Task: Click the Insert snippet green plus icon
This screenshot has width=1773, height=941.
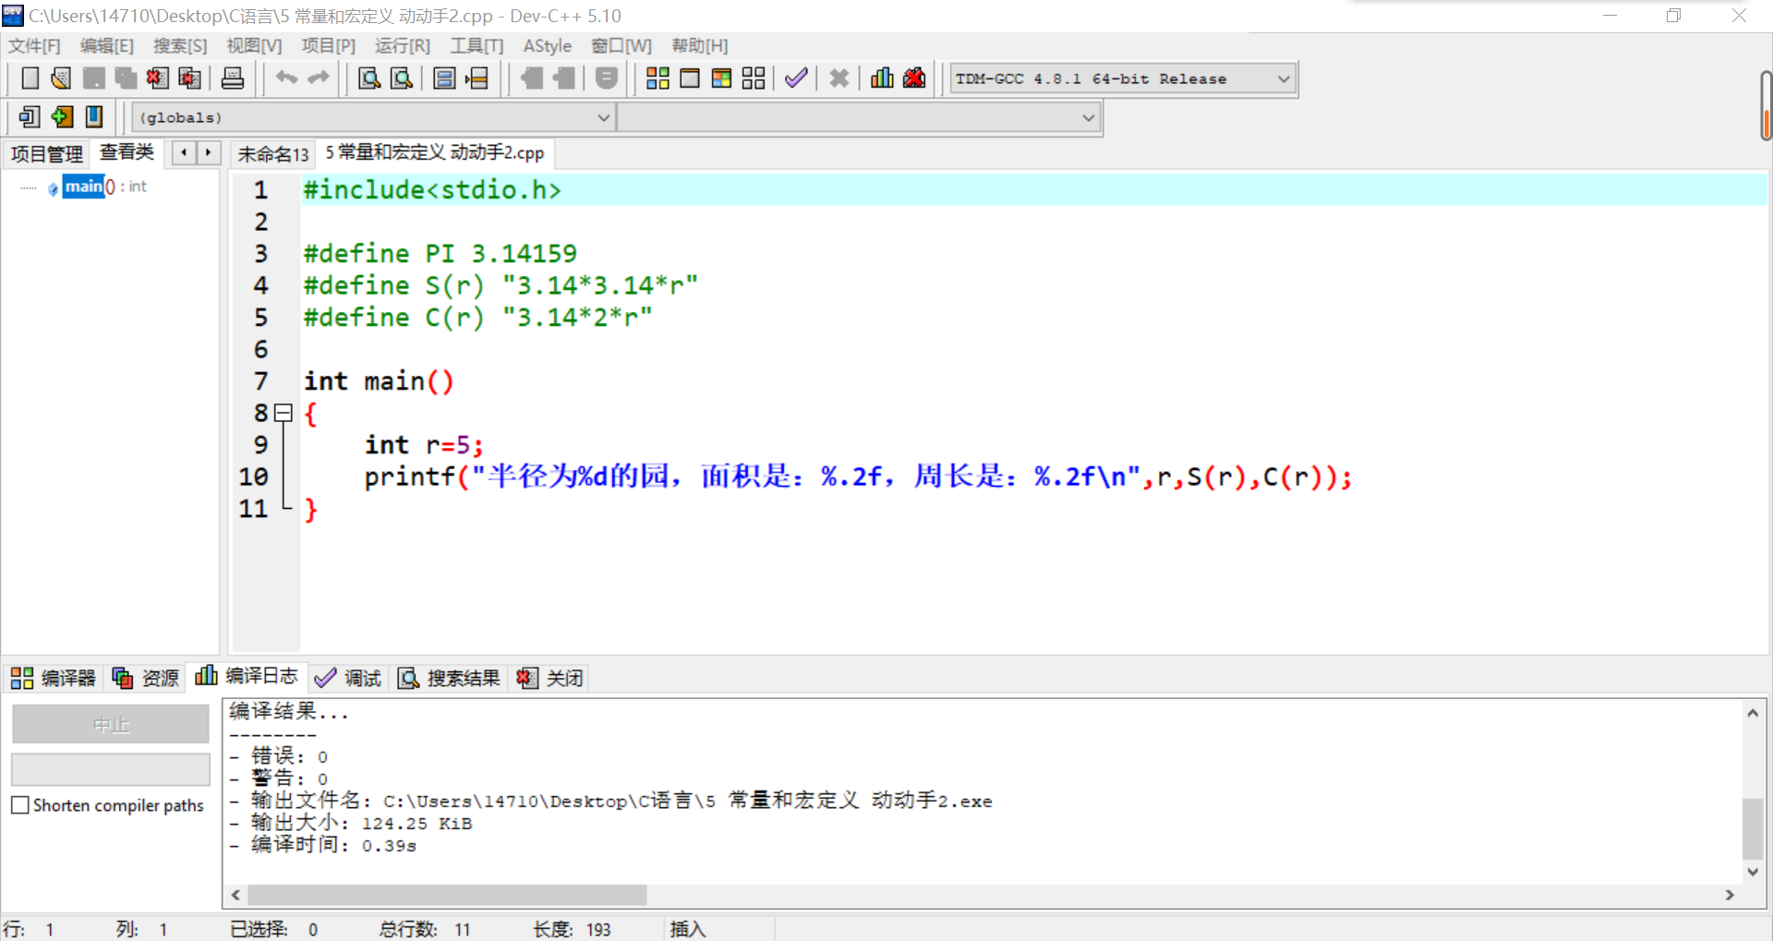Action: click(62, 116)
